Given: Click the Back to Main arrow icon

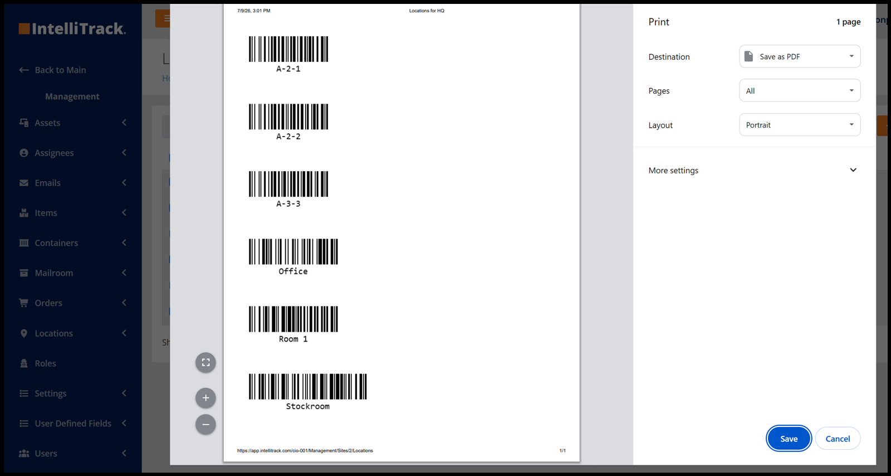Looking at the screenshot, I should [24, 70].
